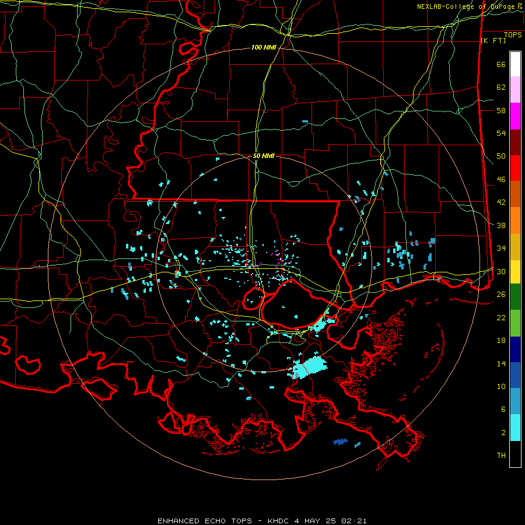Select the sky blue legend swatch

(515, 401)
